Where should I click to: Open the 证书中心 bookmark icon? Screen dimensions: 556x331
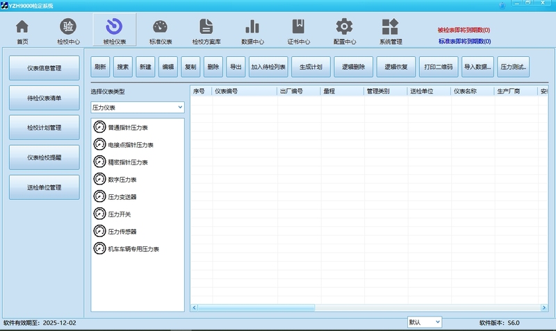[298, 26]
